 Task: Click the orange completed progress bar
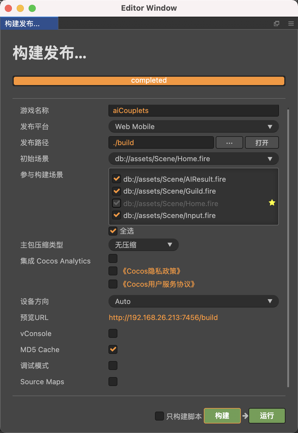[x=149, y=81]
